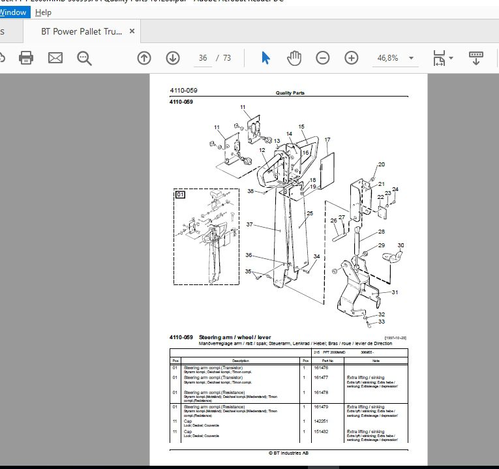The width and height of the screenshot is (499, 469).
Task: Click part number 161479 in the table
Action: pos(321,407)
